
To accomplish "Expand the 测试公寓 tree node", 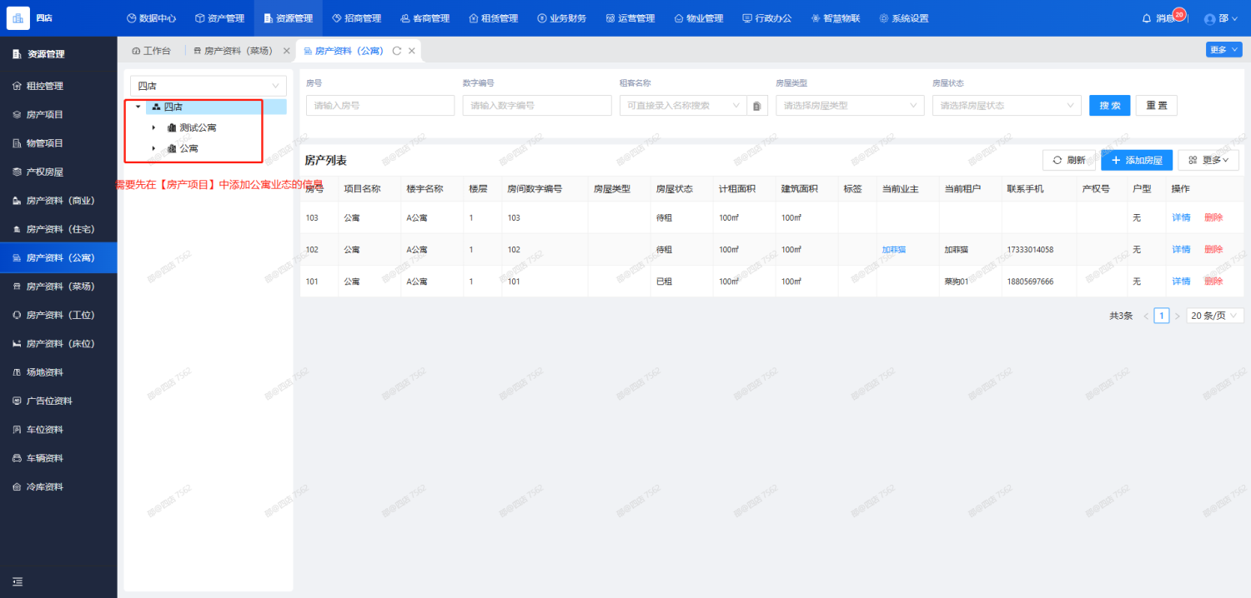I will 153,127.
